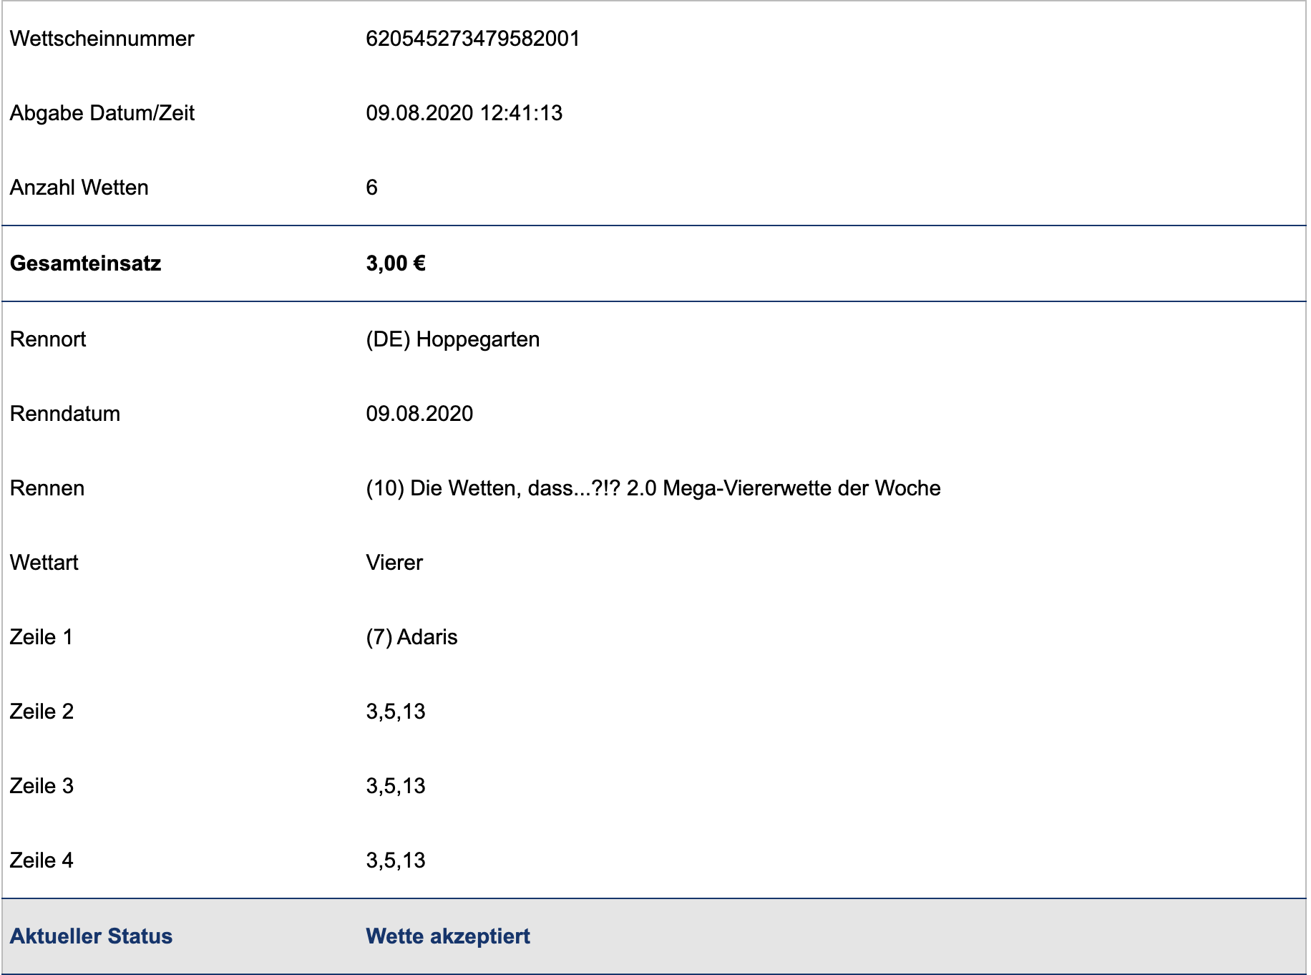Click the Renndatum label

point(65,414)
